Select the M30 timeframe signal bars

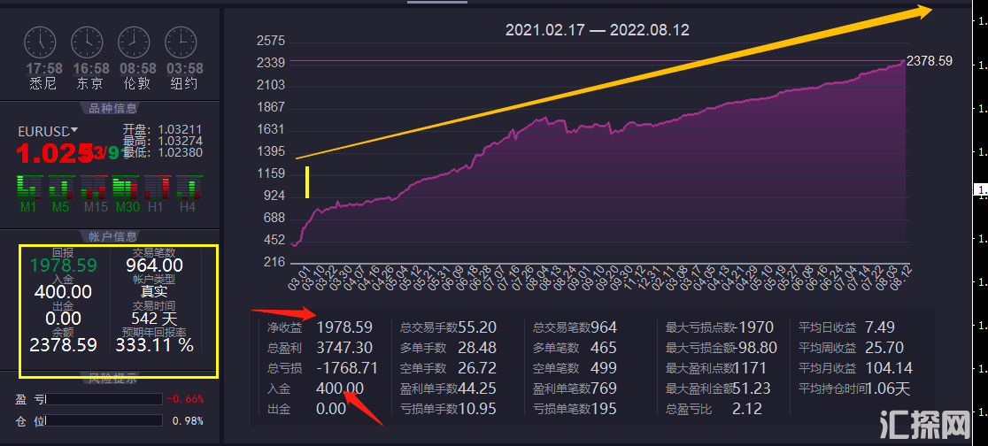click(125, 187)
